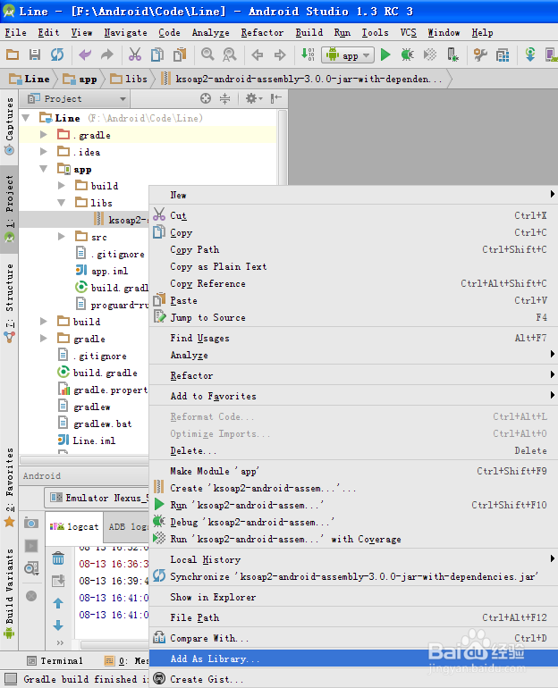Choose Add As Library from context menu
Image resolution: width=558 pixels, height=688 pixels.
coord(353,659)
